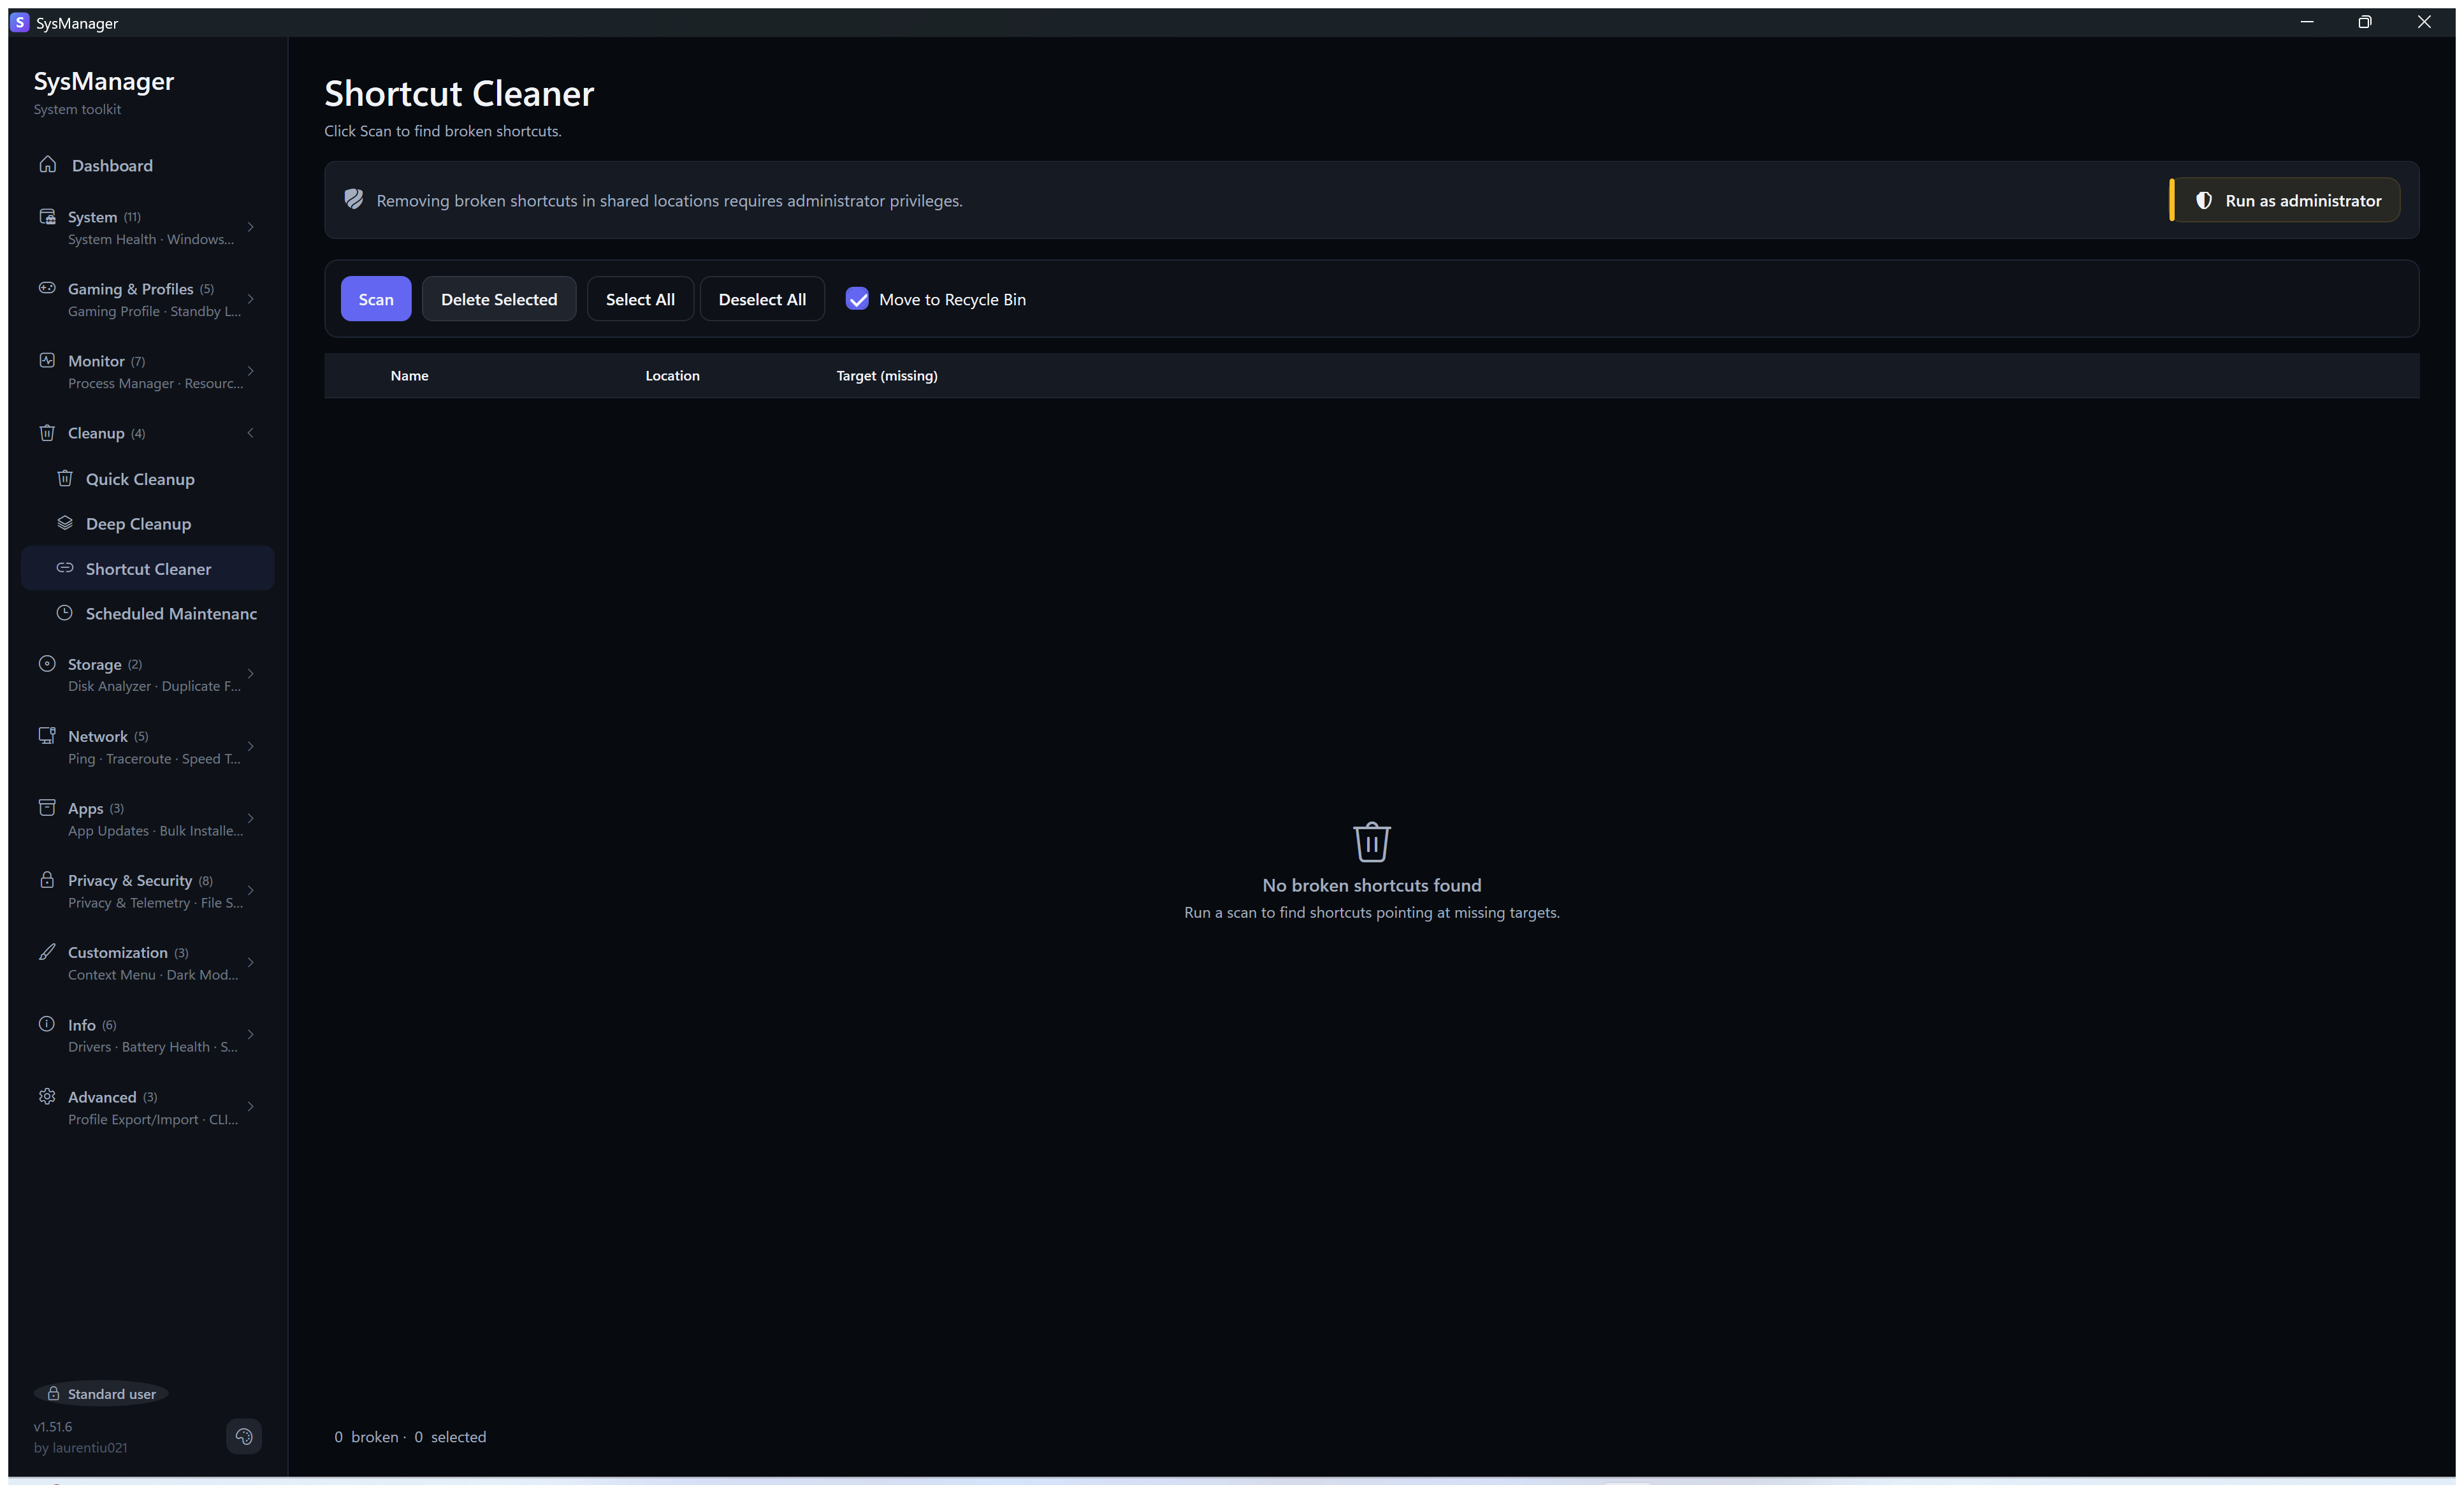Sort by the Location column header
The width and height of the screenshot is (2464, 1485).
(672, 375)
